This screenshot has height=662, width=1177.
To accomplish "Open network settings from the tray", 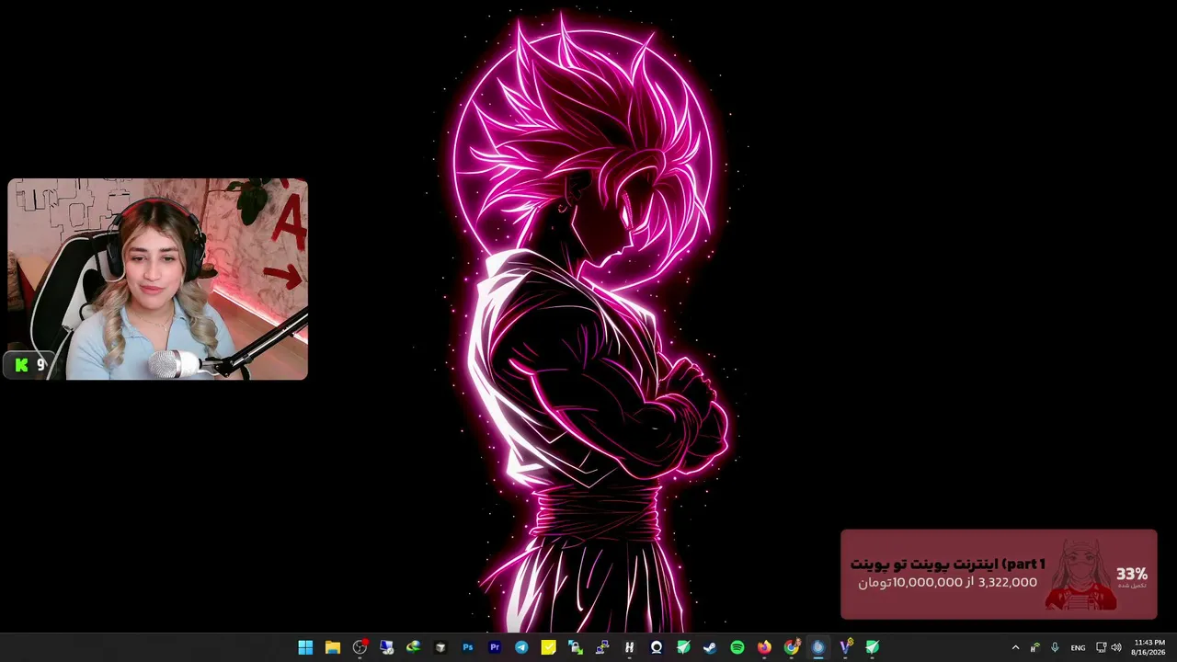I will (x=1102, y=647).
